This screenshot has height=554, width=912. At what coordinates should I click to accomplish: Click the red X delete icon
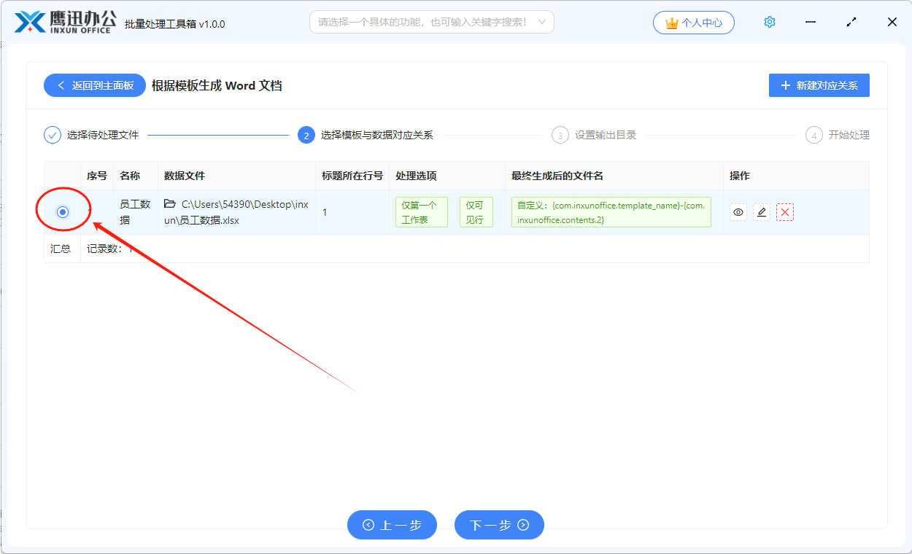[785, 212]
